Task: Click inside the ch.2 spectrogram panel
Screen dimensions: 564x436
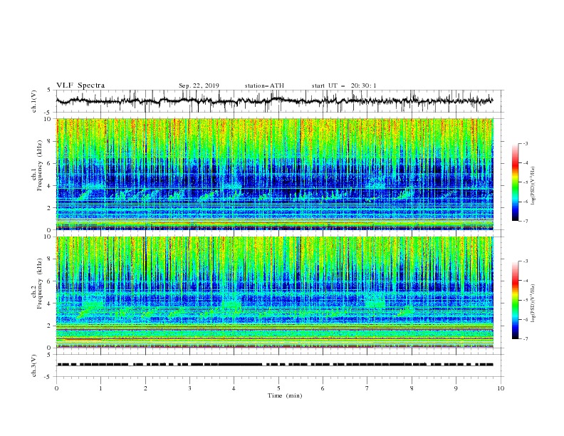Action: click(275, 292)
